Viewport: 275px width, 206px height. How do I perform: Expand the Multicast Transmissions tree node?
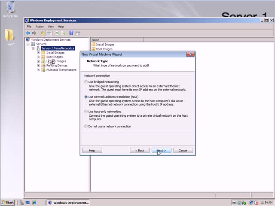tap(38, 70)
